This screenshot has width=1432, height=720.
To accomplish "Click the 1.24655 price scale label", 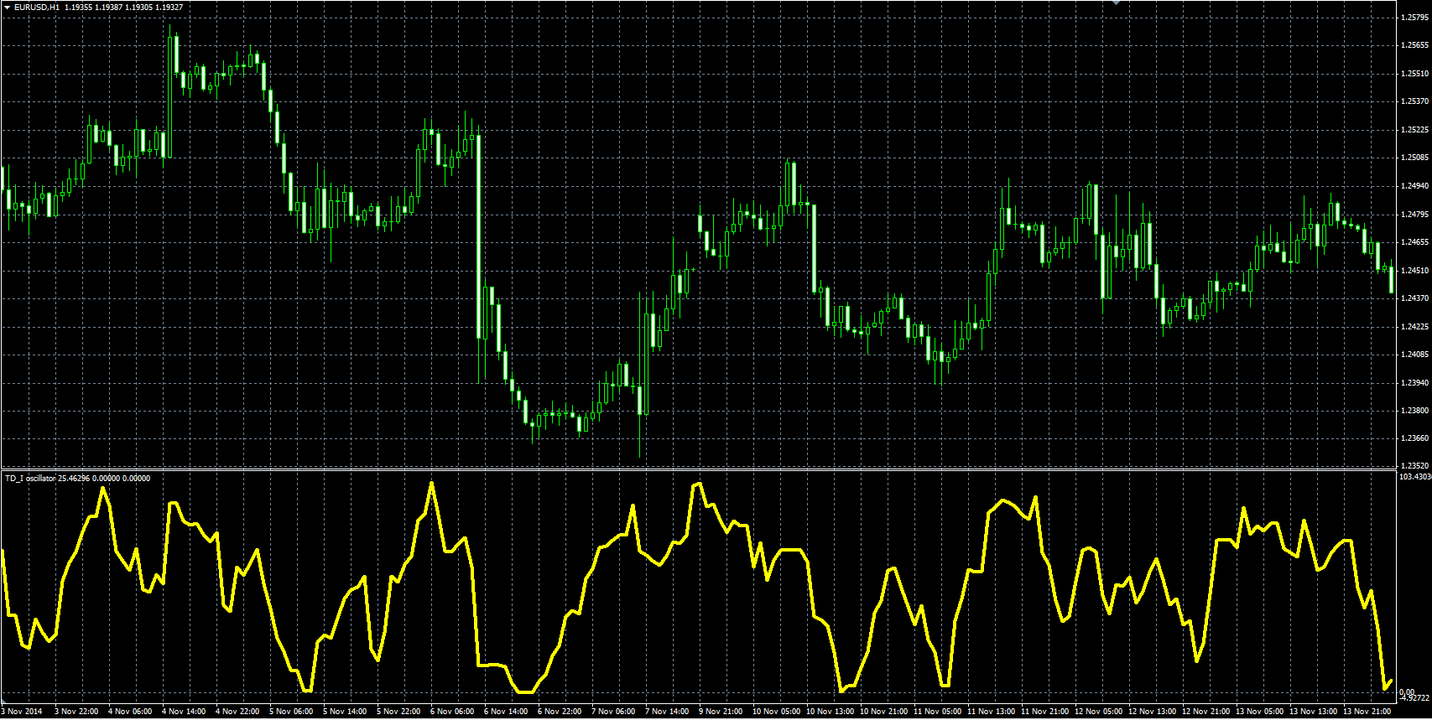I will point(1414,242).
